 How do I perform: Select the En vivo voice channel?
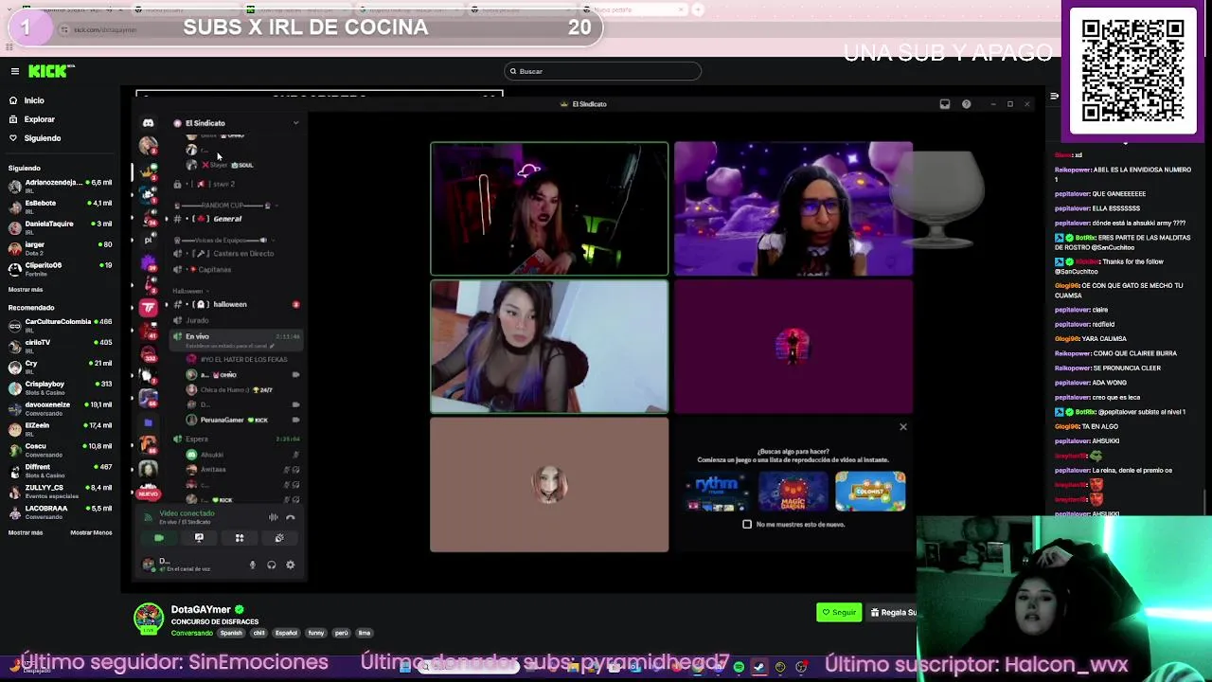pos(235,339)
